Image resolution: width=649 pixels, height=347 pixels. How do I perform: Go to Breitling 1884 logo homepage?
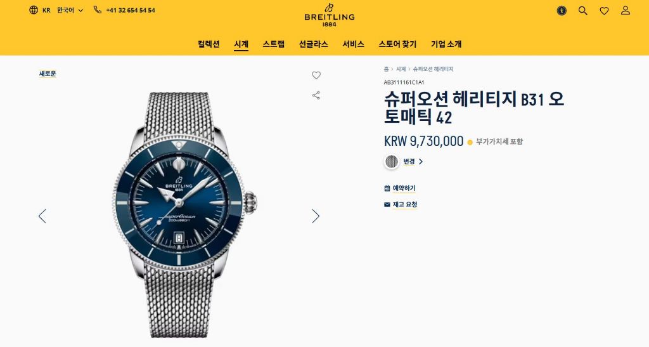click(330, 15)
